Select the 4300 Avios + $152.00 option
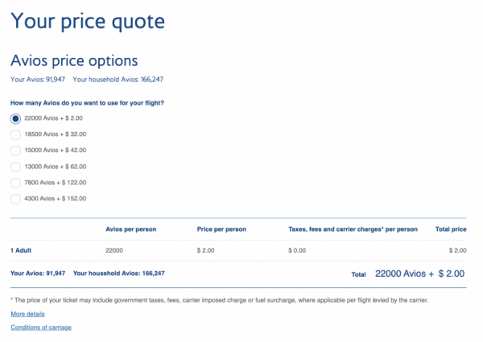Screen dimensions: 483x342 (15, 199)
